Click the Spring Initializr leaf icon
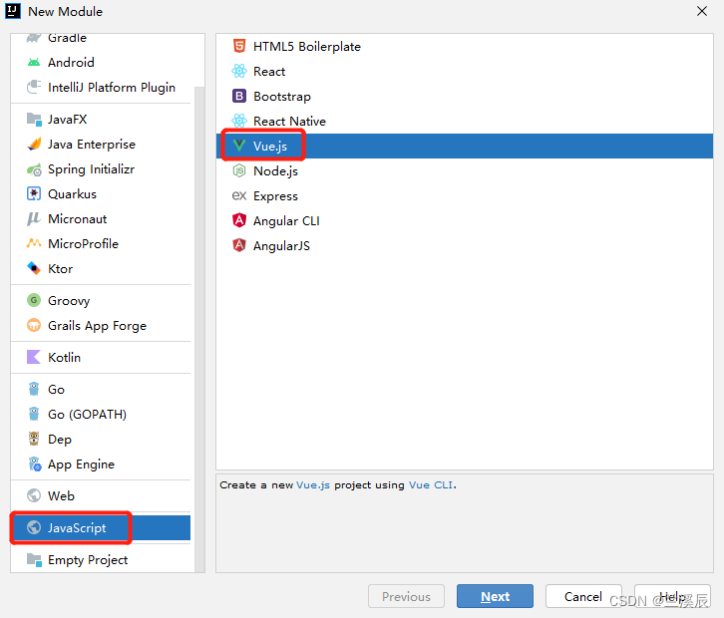The width and height of the screenshot is (724, 618). 34,169
